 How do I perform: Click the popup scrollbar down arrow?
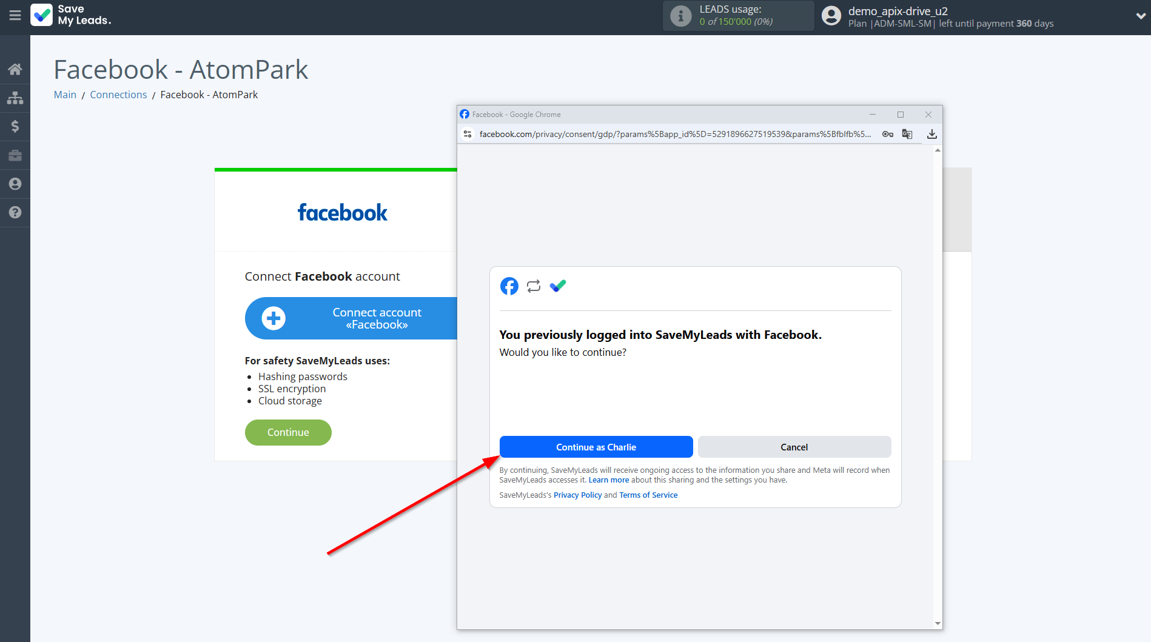[938, 623]
